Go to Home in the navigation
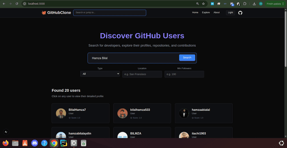Screen dimensions: 287x148 195,13
